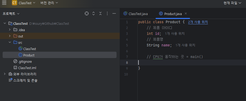This screenshot has height=101, width=246.
Task: Select the ClassTest.iml file
Action: [27, 68]
